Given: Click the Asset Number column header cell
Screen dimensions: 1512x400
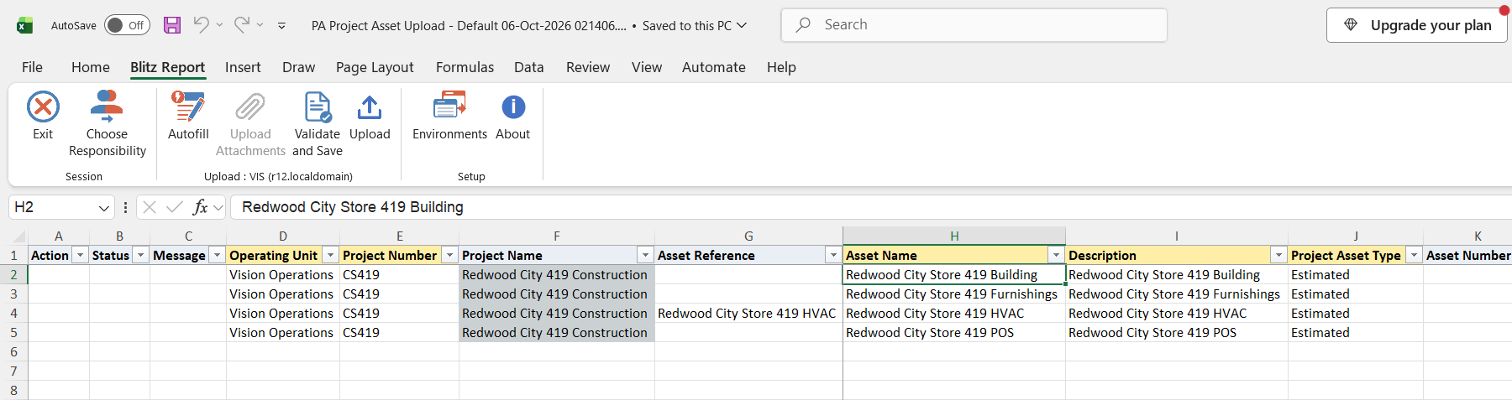Looking at the screenshot, I should 1467,255.
